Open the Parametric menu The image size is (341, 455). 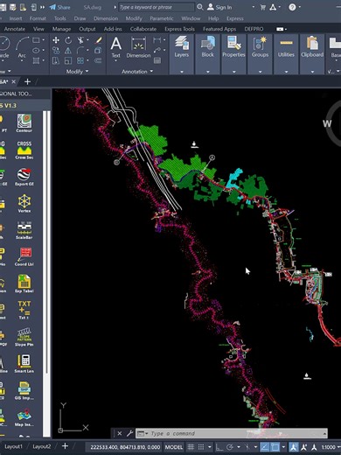pyautogui.click(x=162, y=18)
